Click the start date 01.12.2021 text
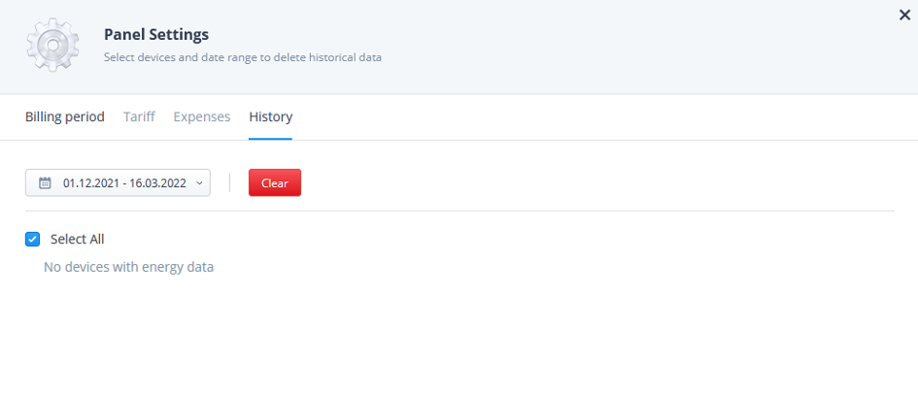This screenshot has height=394, width=918. (88, 183)
